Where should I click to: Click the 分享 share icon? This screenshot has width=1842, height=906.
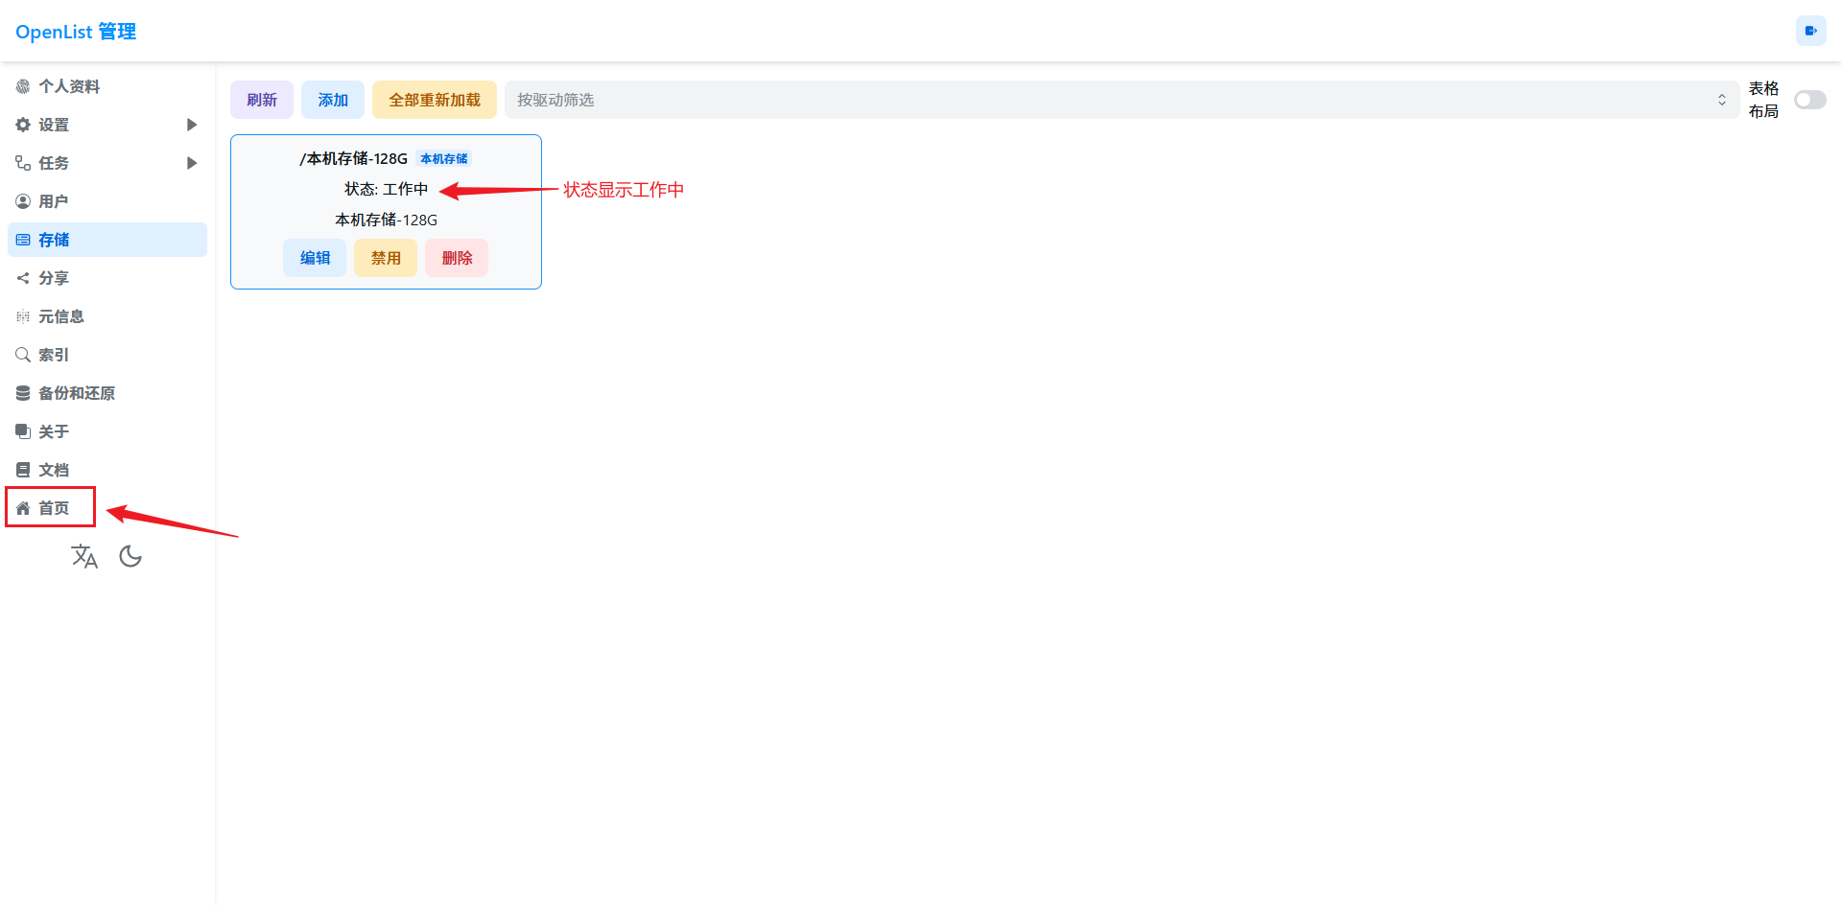click(23, 278)
